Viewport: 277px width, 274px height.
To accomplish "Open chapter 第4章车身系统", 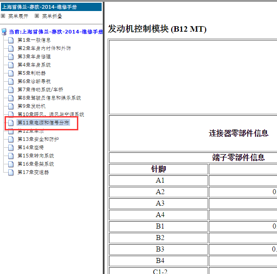I will pyautogui.click(x=34, y=65).
